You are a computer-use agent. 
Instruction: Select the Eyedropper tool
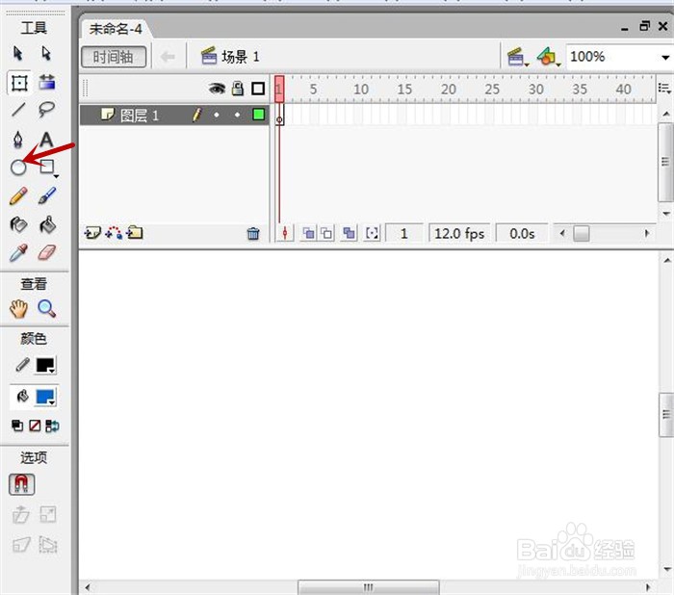pyautogui.click(x=18, y=253)
